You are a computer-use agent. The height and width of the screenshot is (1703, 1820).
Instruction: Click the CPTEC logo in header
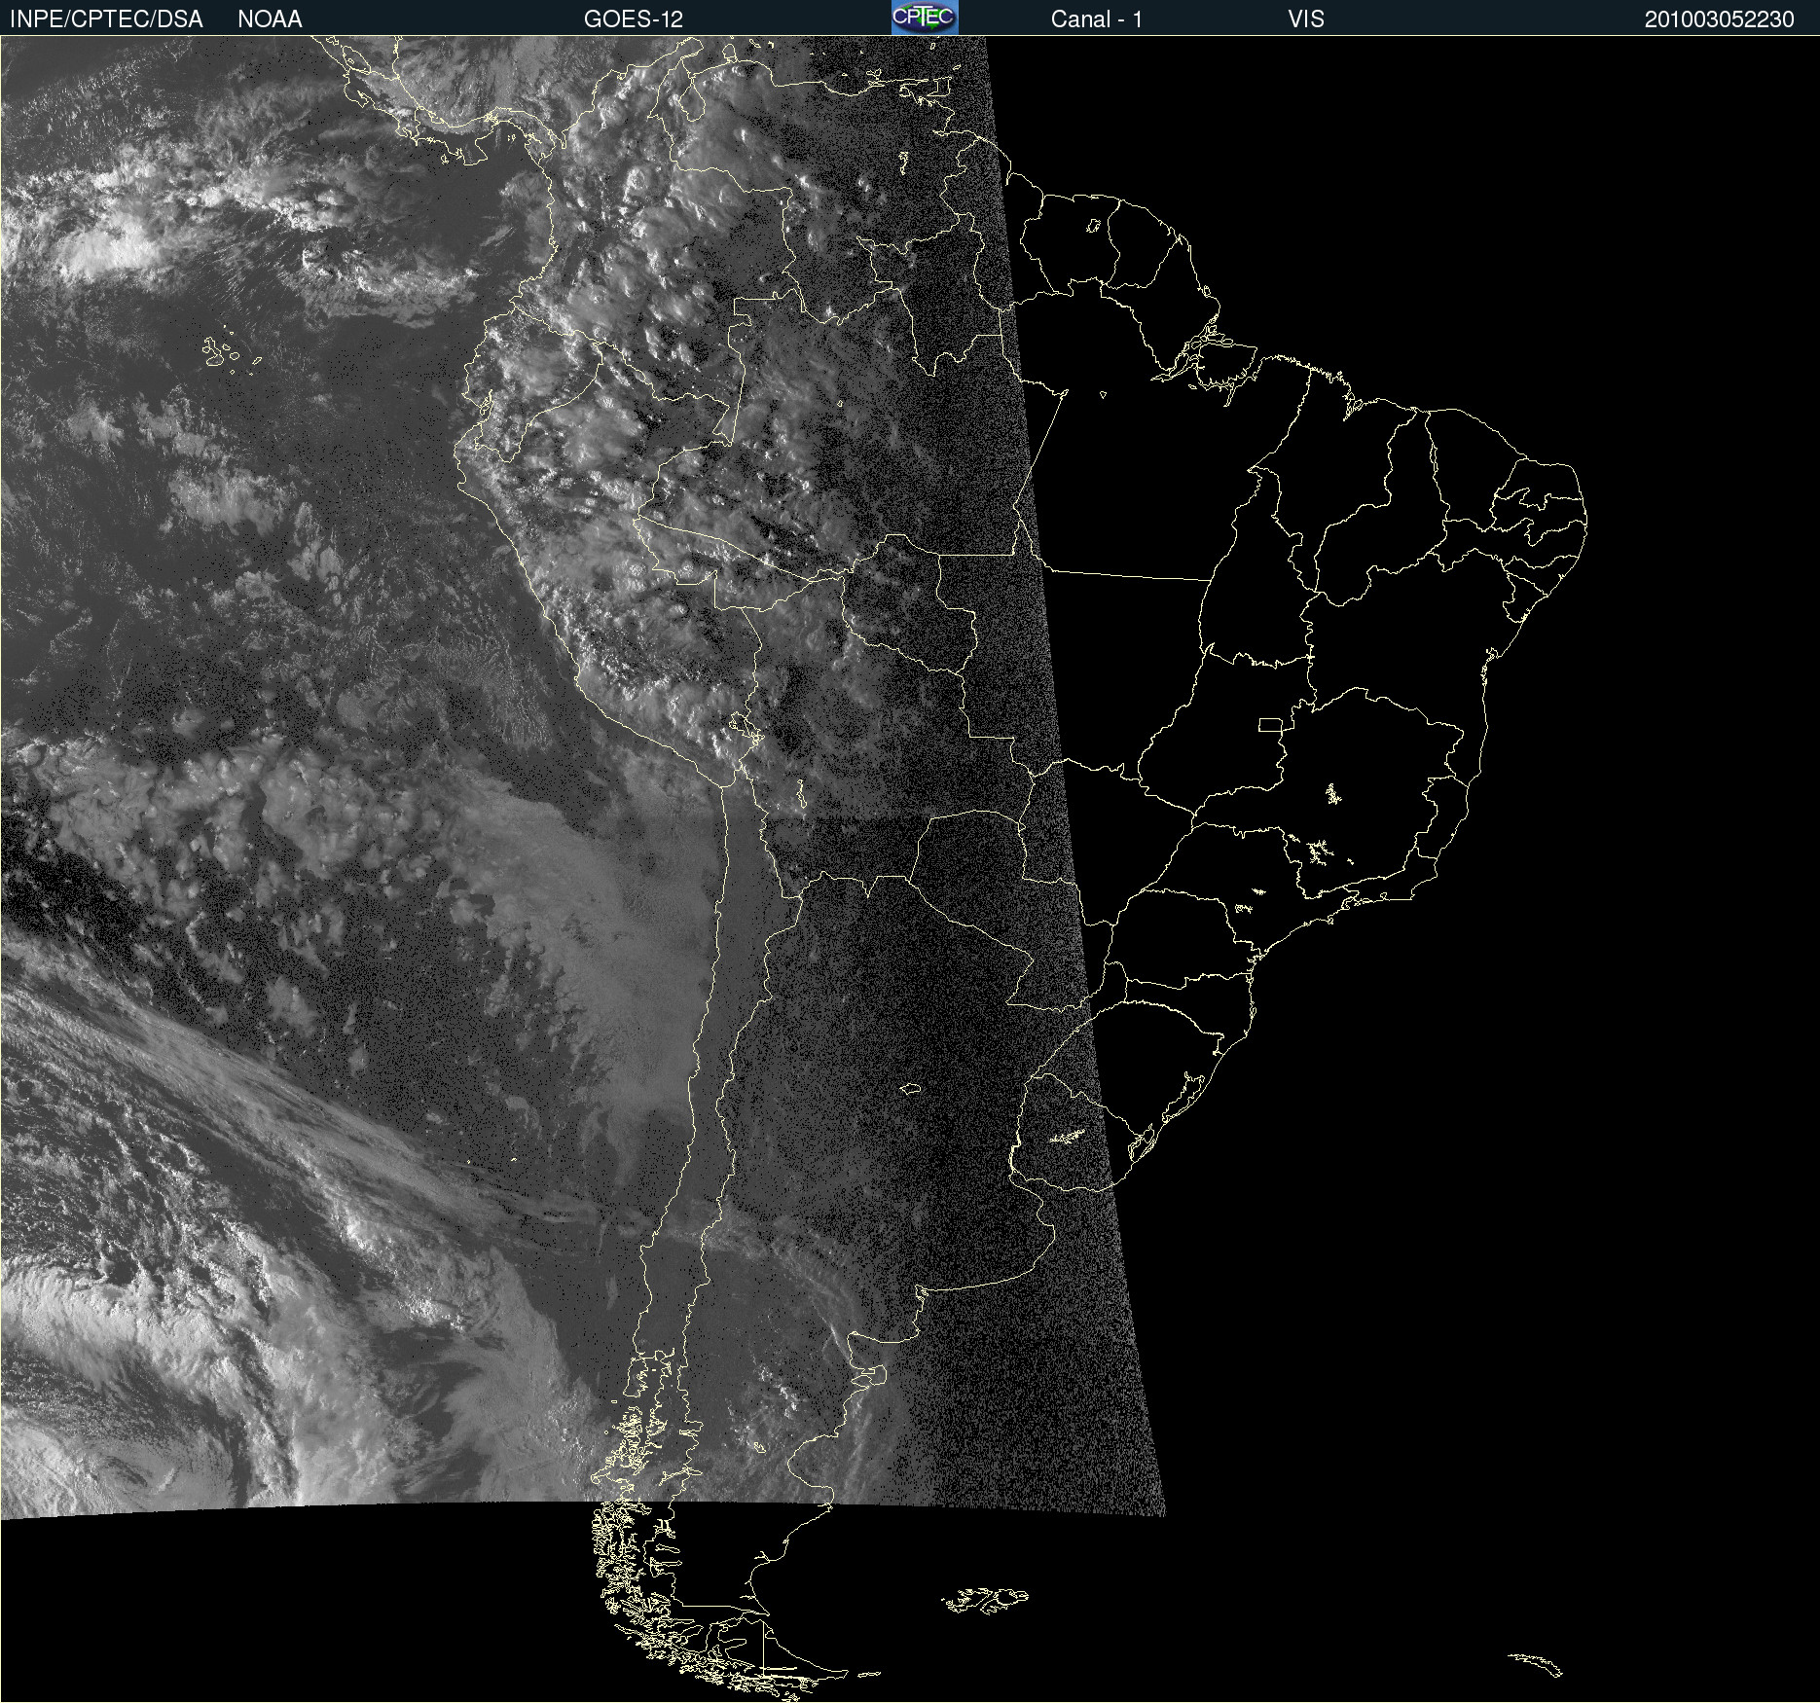coord(925,18)
